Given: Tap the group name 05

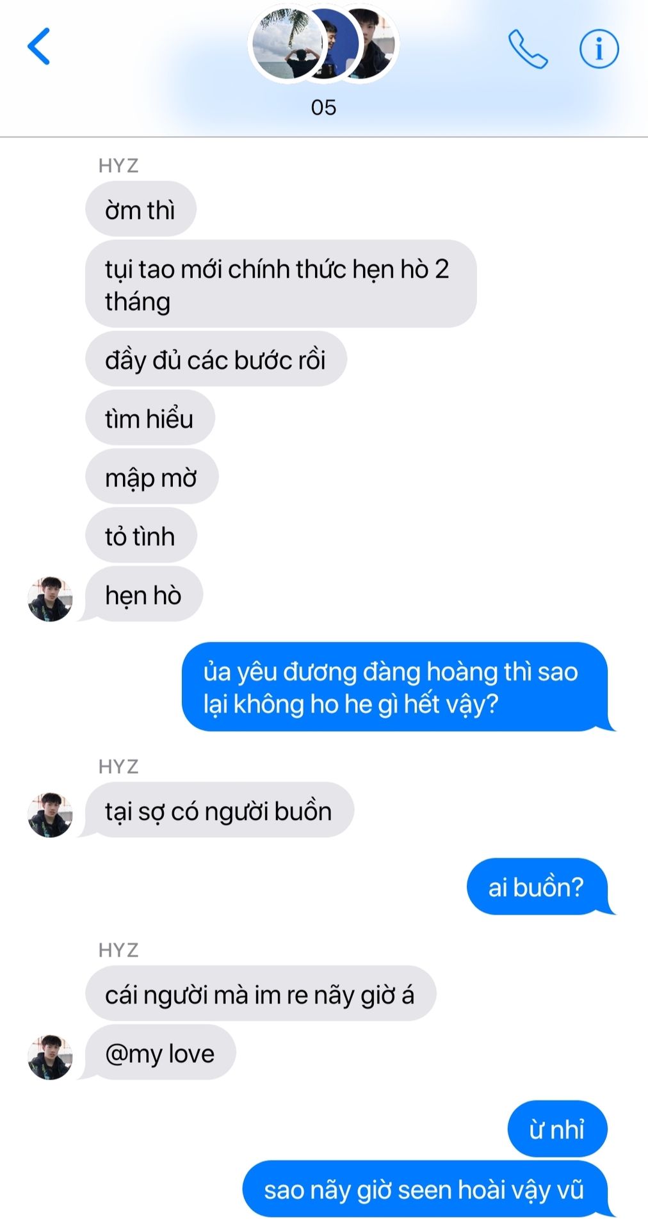Looking at the screenshot, I should 323,107.
